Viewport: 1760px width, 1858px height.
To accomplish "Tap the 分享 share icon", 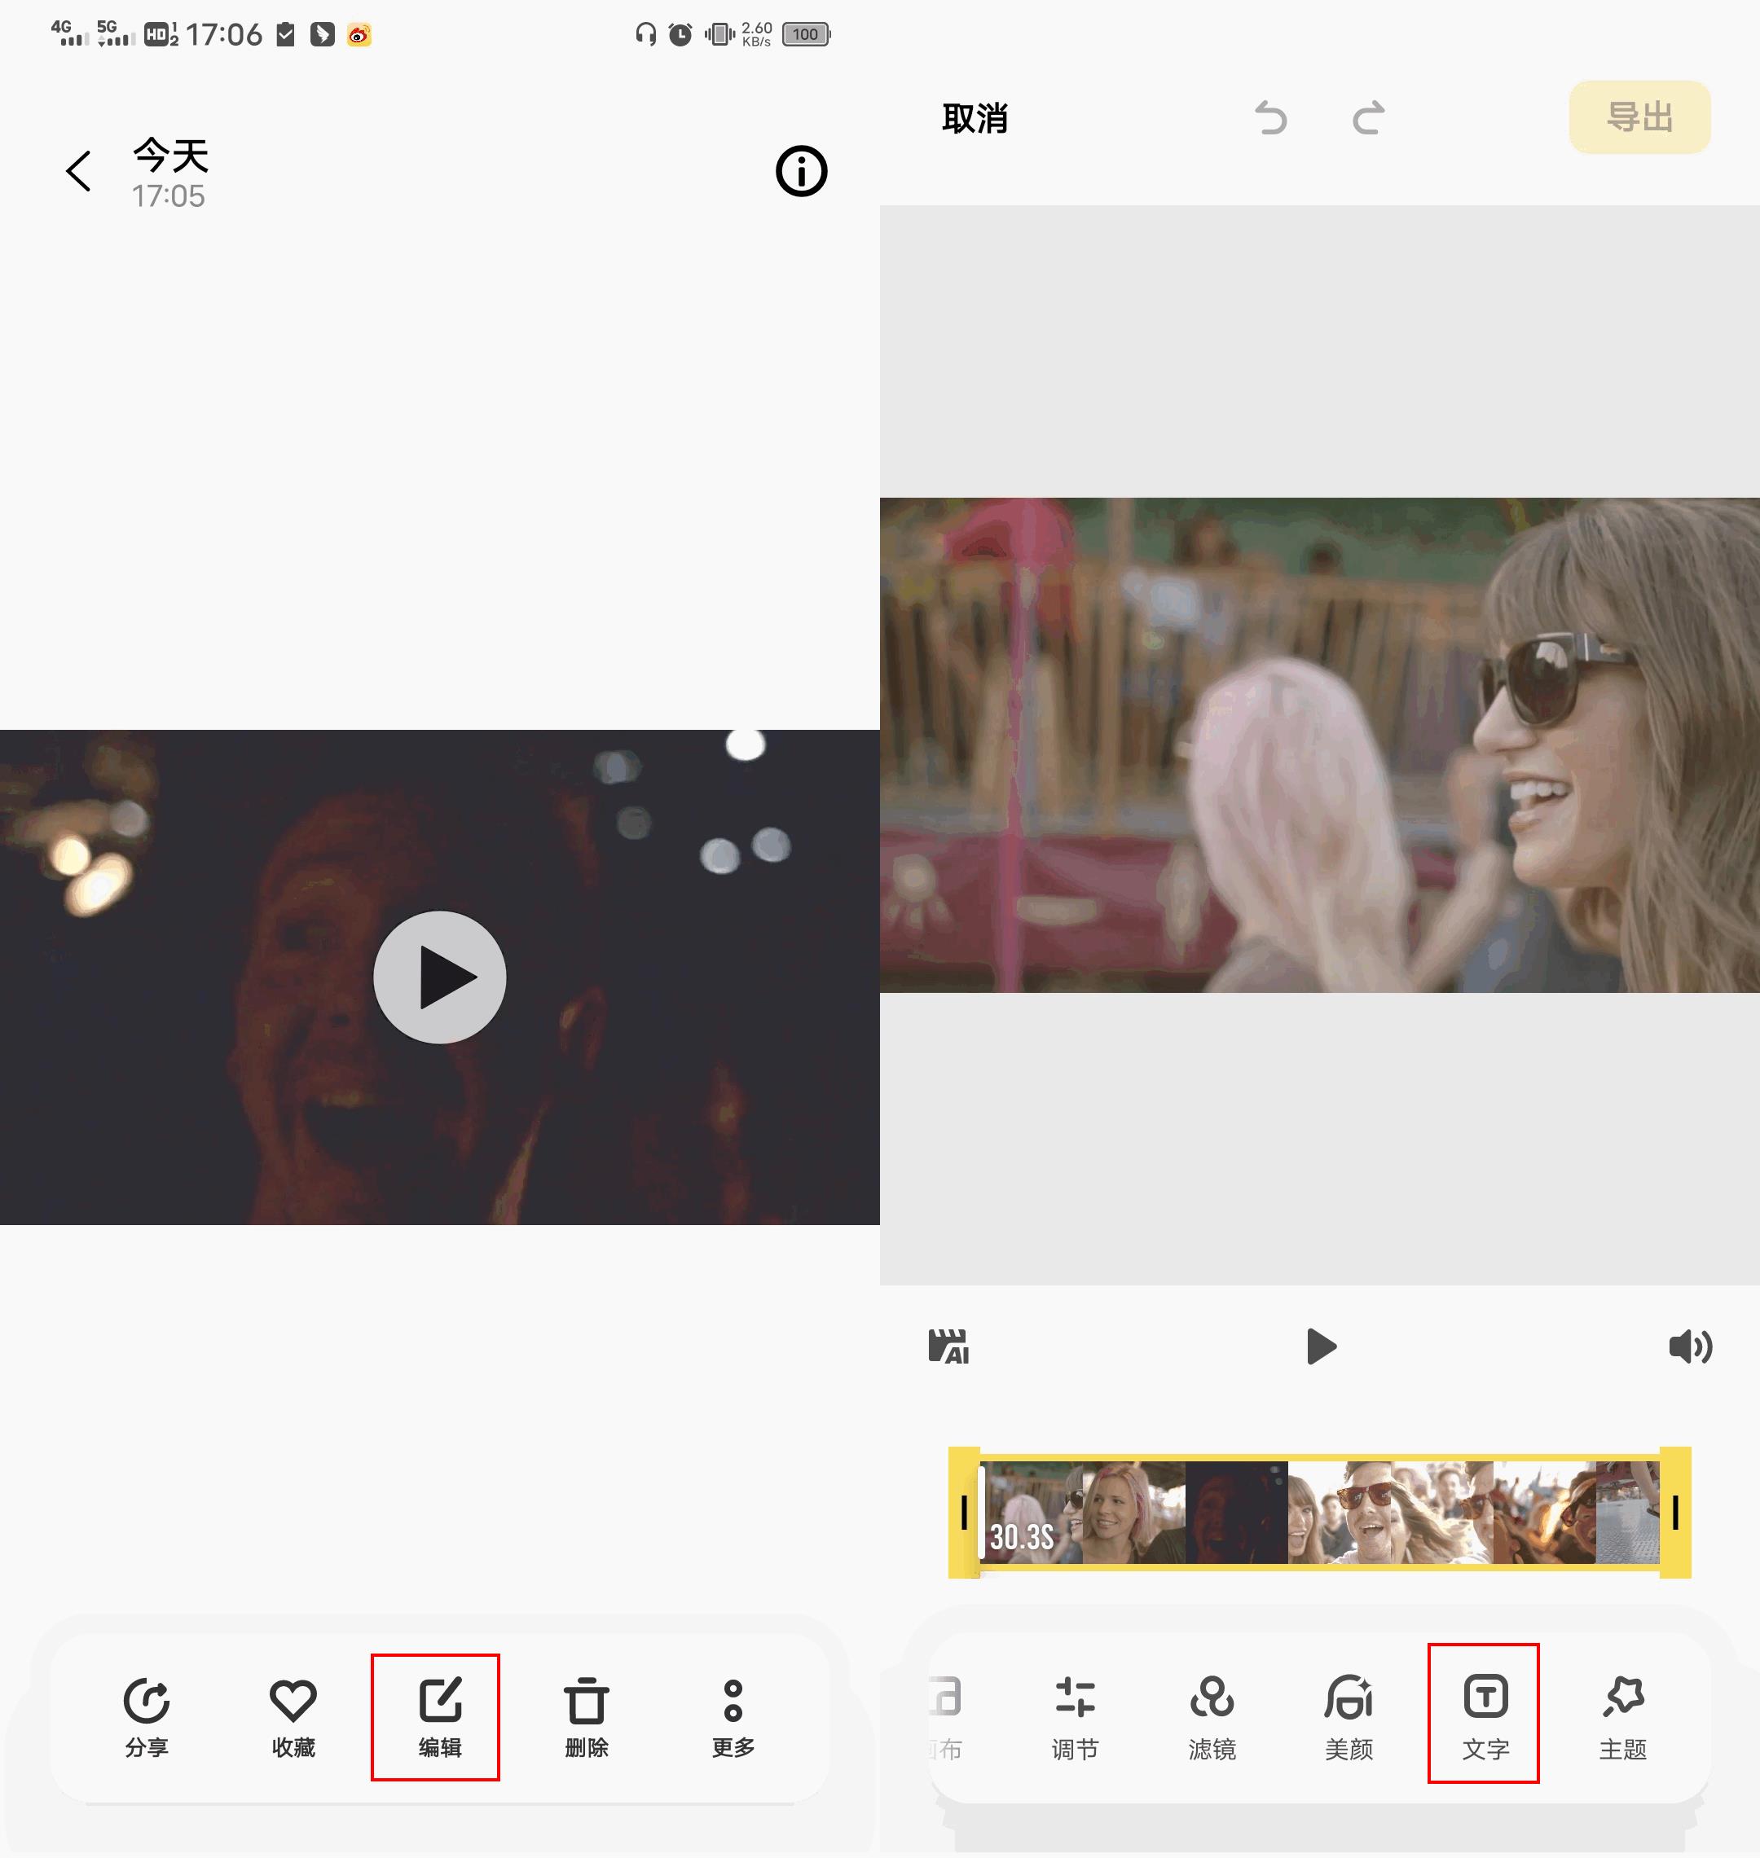I will [x=147, y=1716].
